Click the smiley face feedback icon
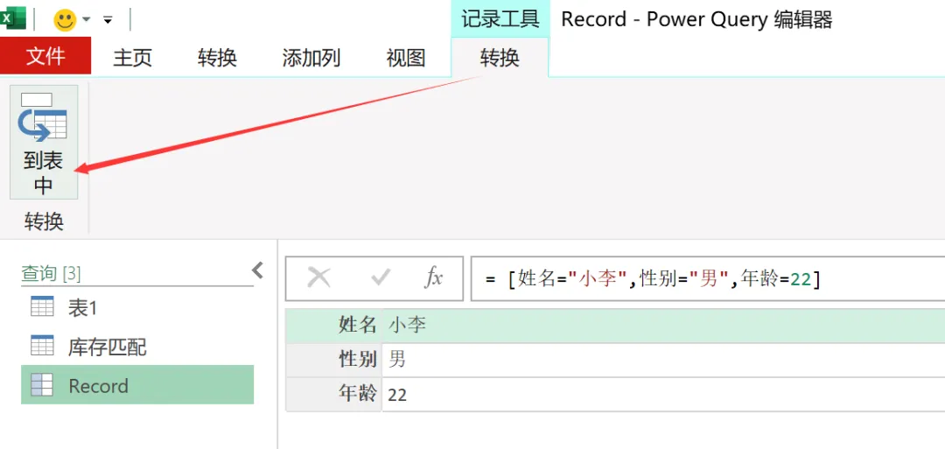Screen dimensions: 945x449 pos(65,20)
